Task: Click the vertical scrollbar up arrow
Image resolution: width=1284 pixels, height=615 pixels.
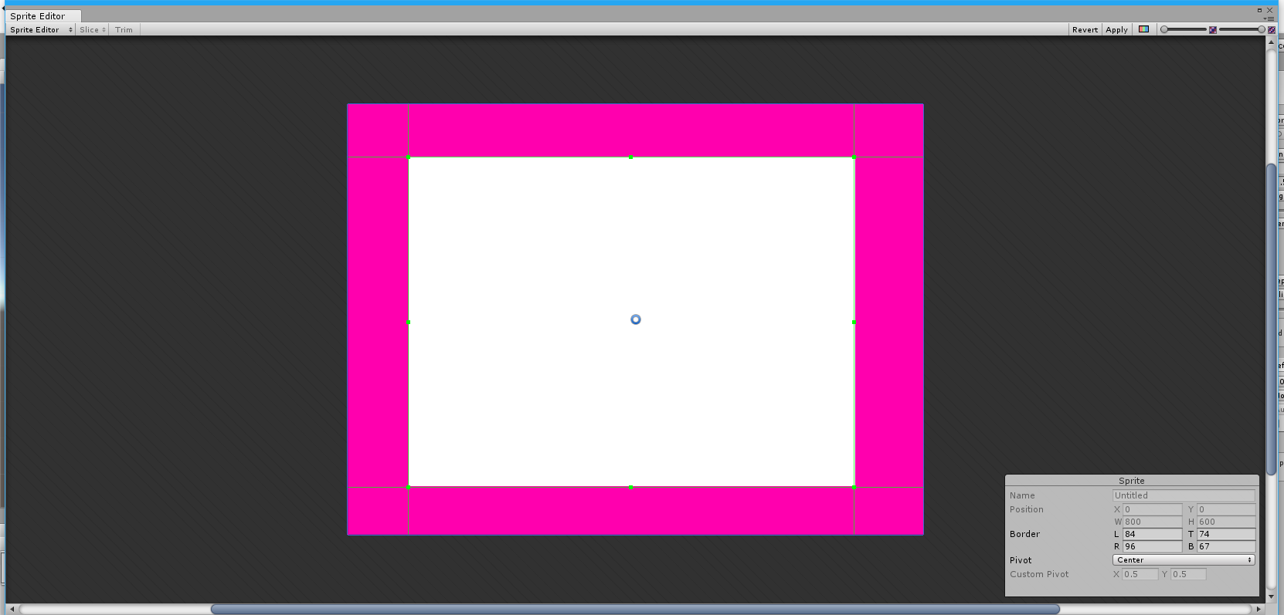Action: pyautogui.click(x=1271, y=42)
